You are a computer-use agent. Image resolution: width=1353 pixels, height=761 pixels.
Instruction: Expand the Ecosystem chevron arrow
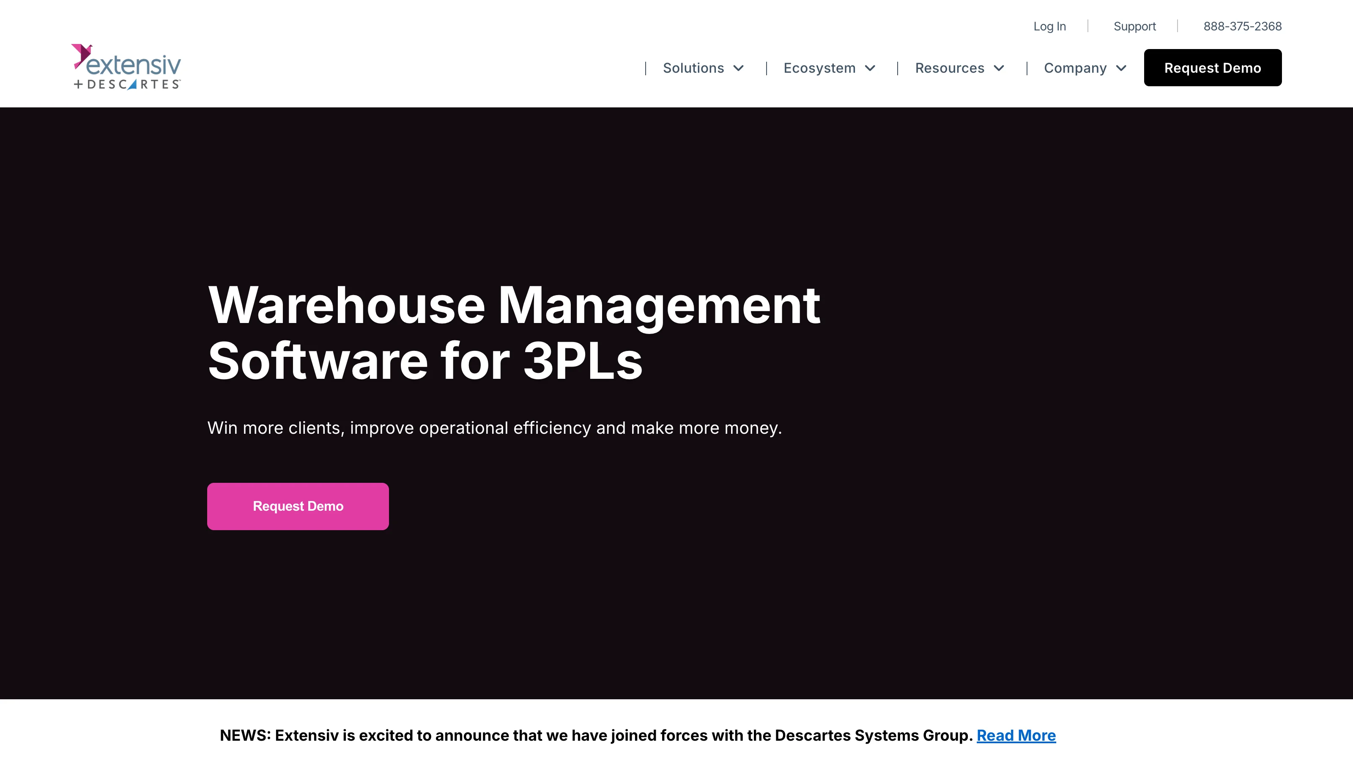point(870,68)
